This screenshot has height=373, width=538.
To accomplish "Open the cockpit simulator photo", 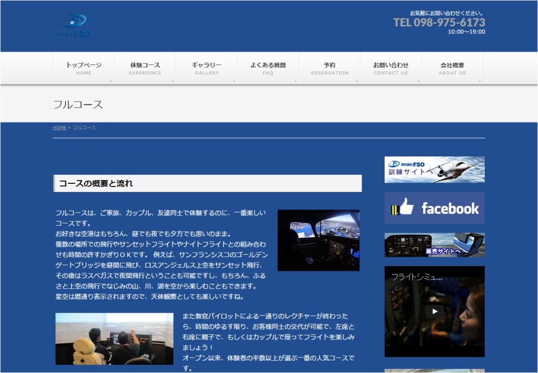I will point(318,240).
